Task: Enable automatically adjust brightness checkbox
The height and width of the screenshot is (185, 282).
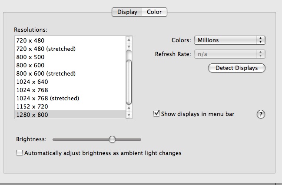Action: click(20, 153)
